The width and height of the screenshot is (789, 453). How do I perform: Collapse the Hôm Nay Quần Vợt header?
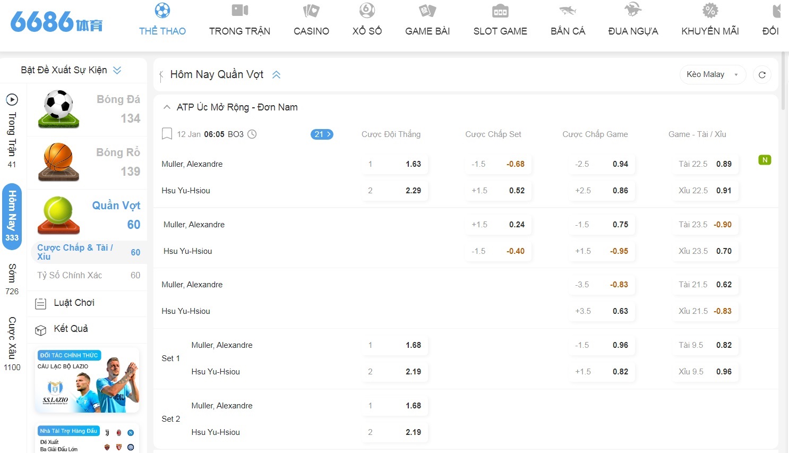pos(276,75)
